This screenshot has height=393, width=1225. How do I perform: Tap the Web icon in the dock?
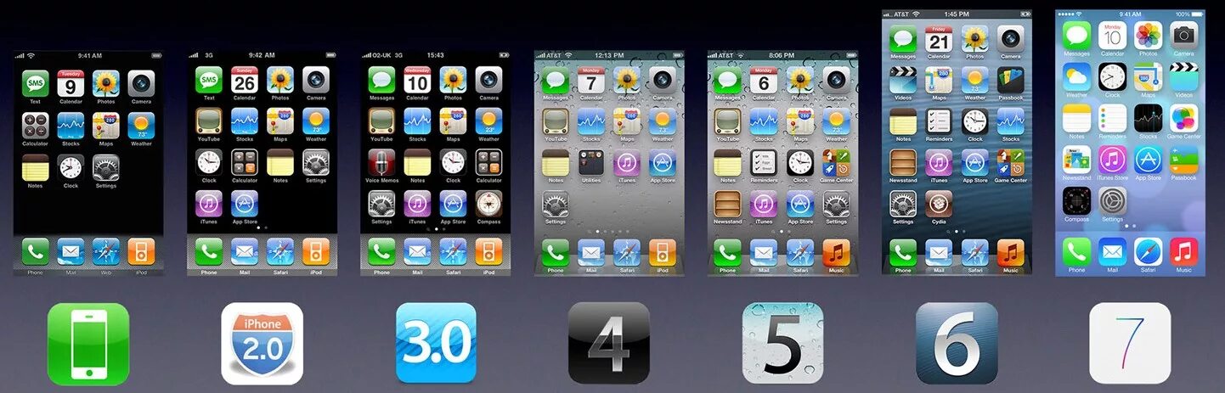106,251
